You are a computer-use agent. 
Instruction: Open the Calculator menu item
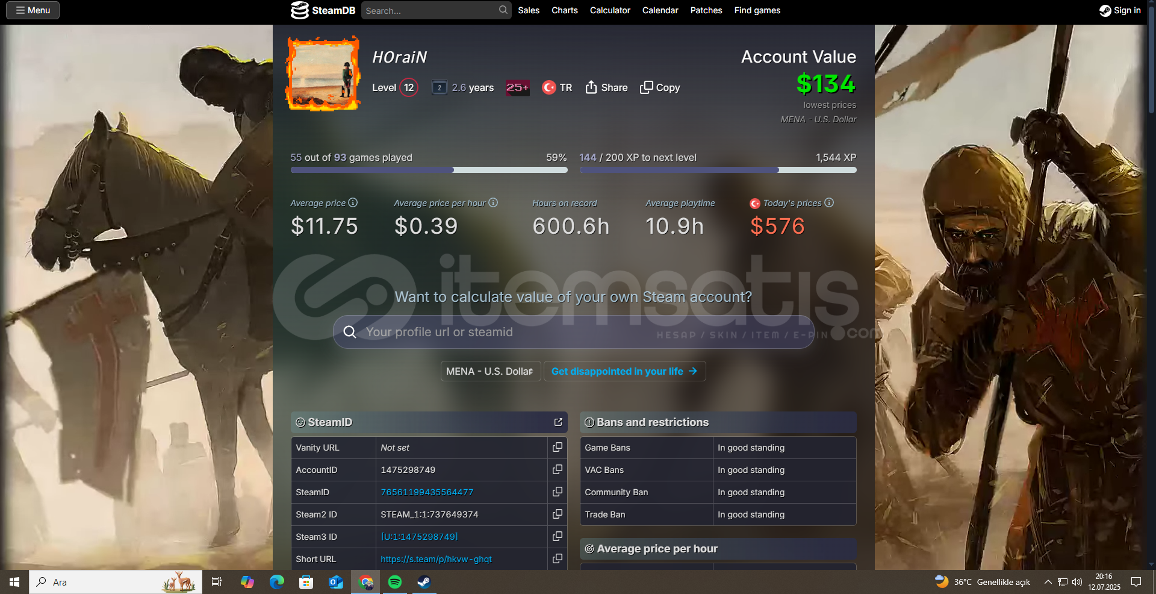(610, 10)
